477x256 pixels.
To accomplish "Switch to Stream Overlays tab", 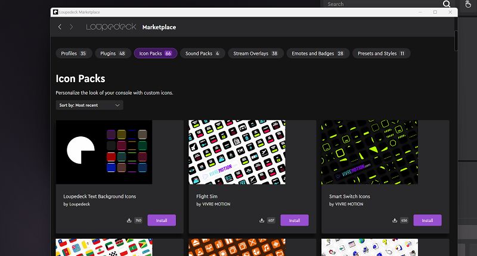I will [x=256, y=54].
